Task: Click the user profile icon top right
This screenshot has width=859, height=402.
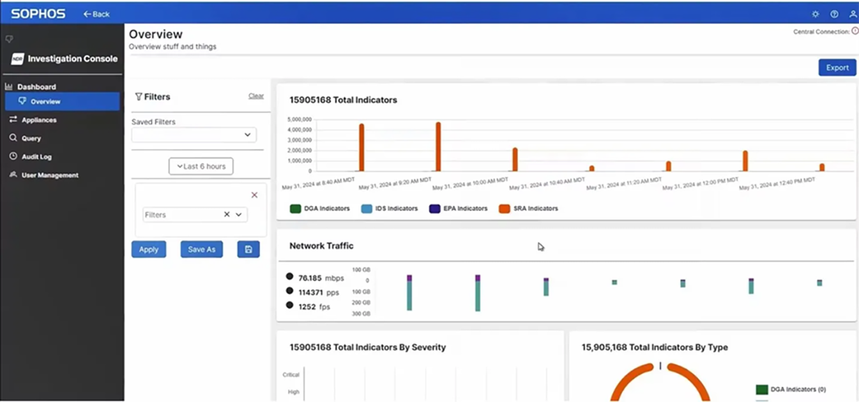Action: pyautogui.click(x=852, y=13)
